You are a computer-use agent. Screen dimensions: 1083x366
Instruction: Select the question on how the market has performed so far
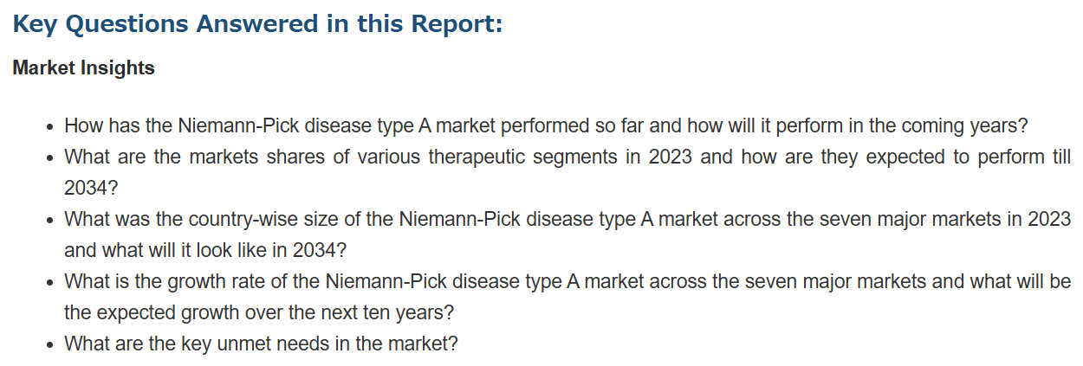point(546,125)
